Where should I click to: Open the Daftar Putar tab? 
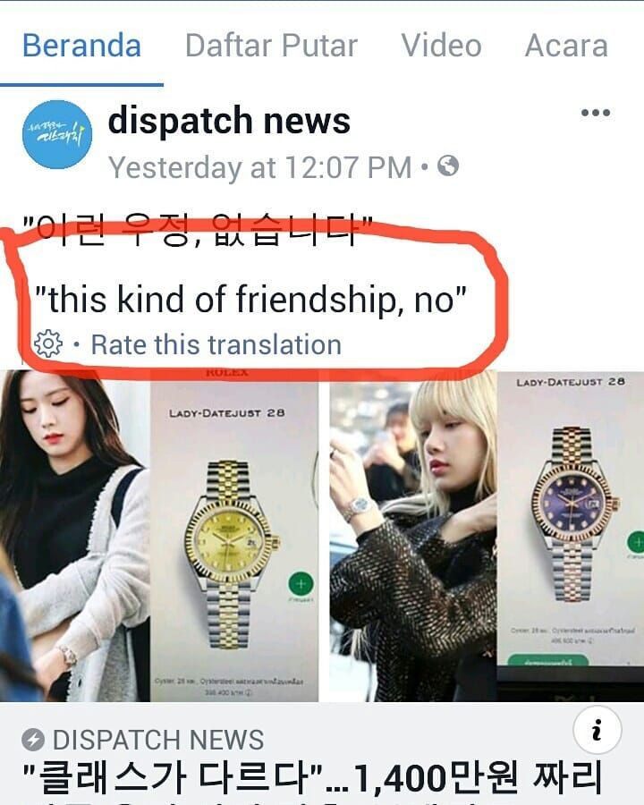[x=271, y=46]
